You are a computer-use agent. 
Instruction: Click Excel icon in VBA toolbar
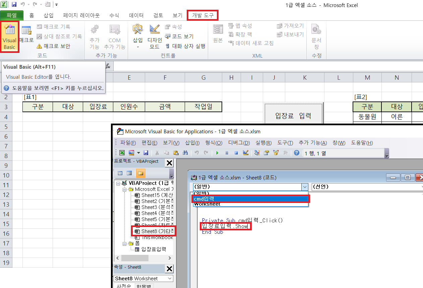[122, 153]
